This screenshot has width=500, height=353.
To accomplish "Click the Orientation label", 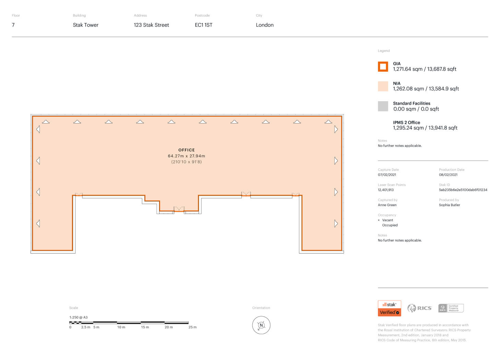I will (261, 308).
